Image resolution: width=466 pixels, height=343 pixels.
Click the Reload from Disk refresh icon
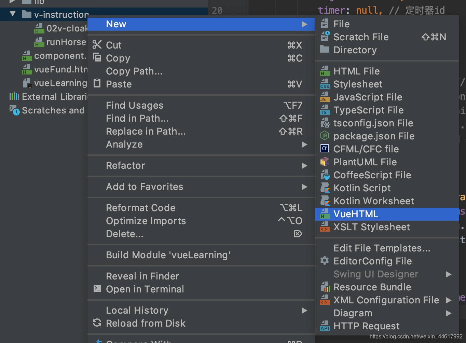tap(97, 323)
